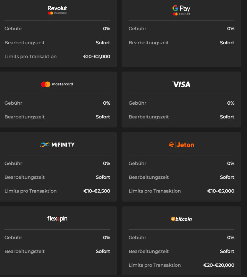
Task: Click Gebühr label in VISA card
Action: point(137,103)
